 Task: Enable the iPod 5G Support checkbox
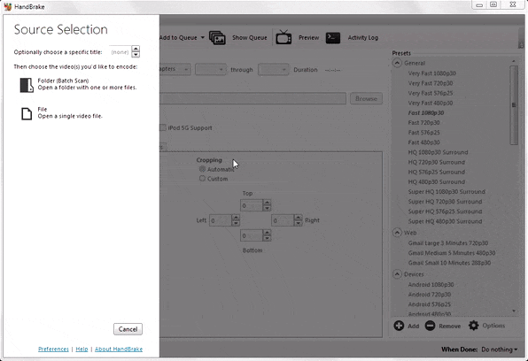pos(163,127)
